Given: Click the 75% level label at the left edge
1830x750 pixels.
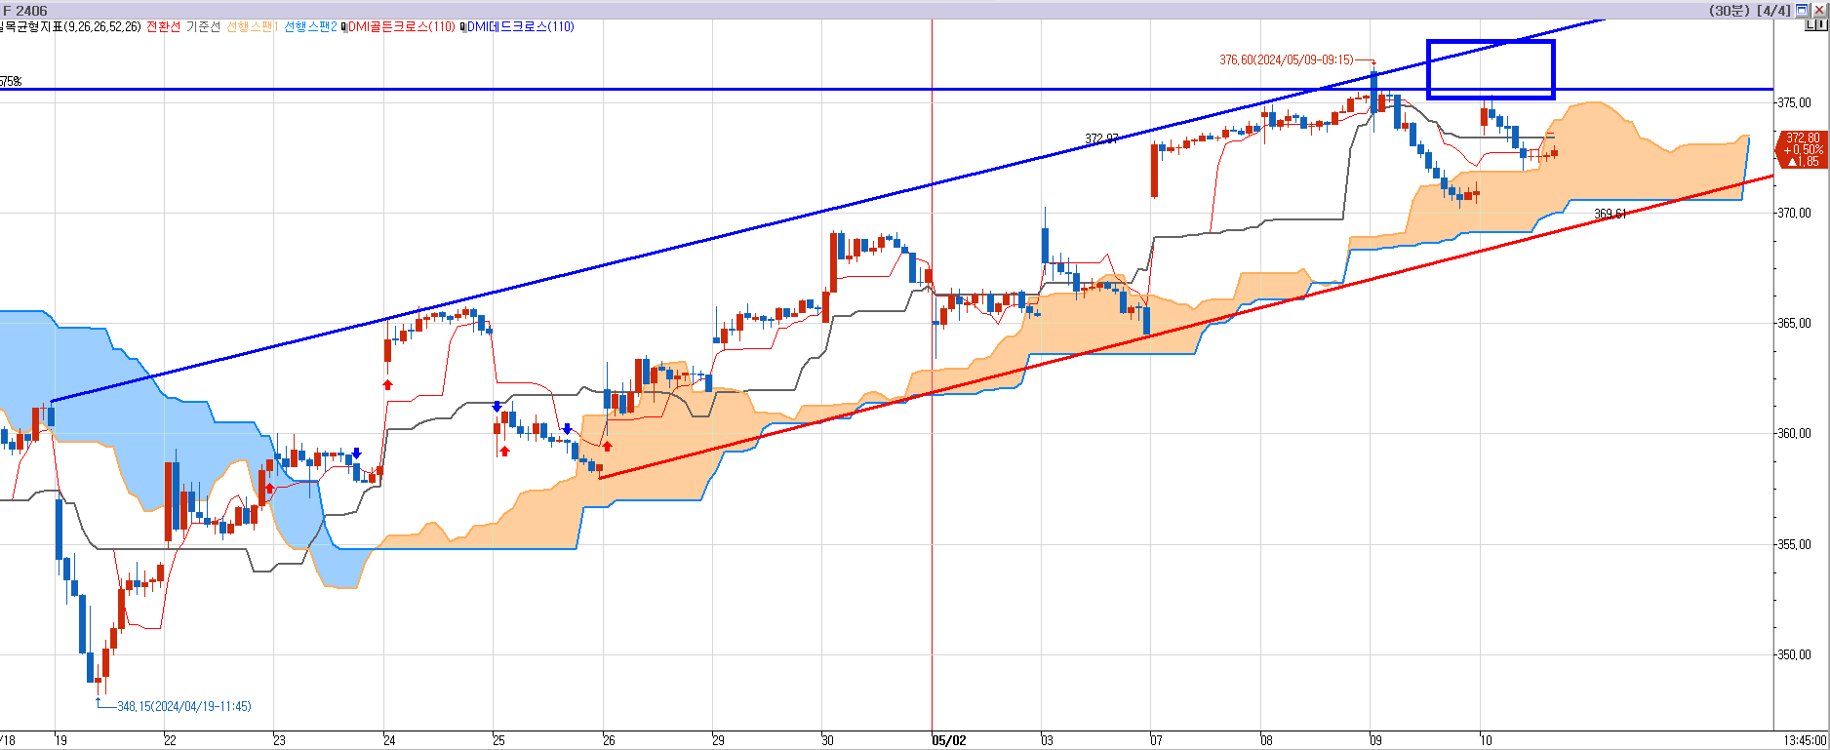Looking at the screenshot, I should coord(11,82).
